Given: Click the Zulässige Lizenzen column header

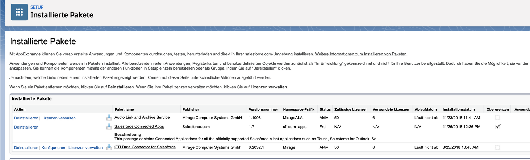Looking at the screenshot, I should [x=351, y=109].
